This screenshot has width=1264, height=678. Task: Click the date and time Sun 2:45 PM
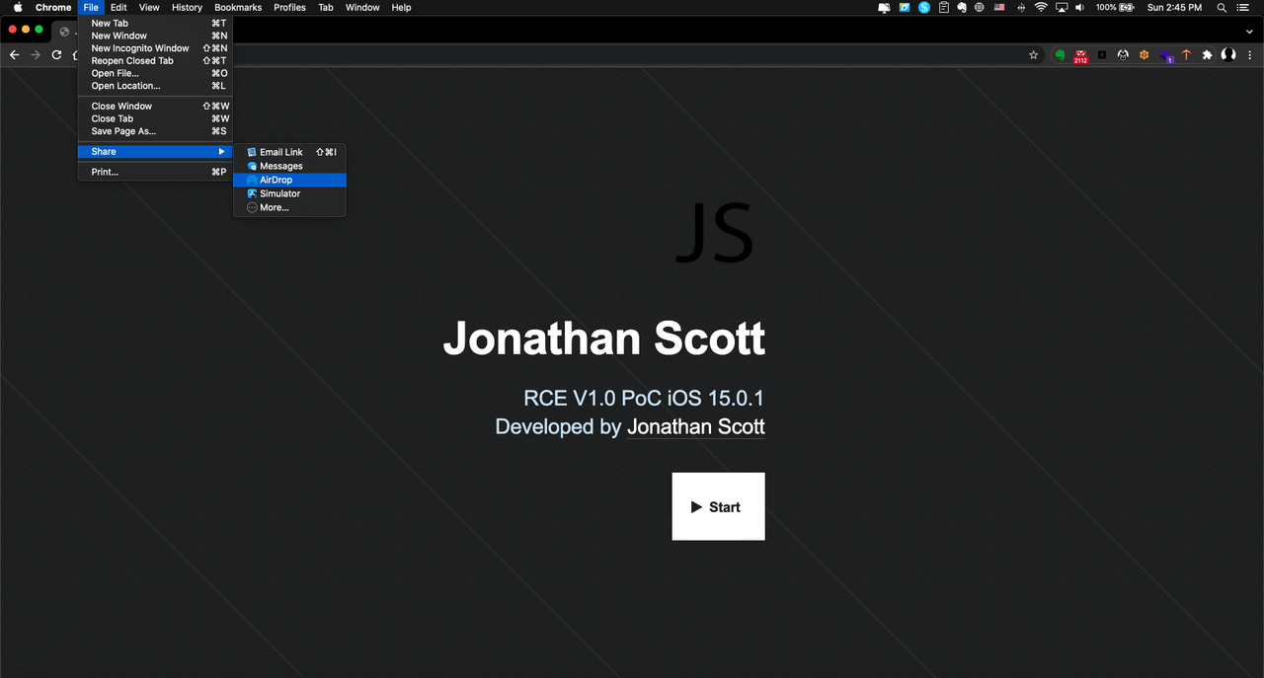tap(1174, 7)
